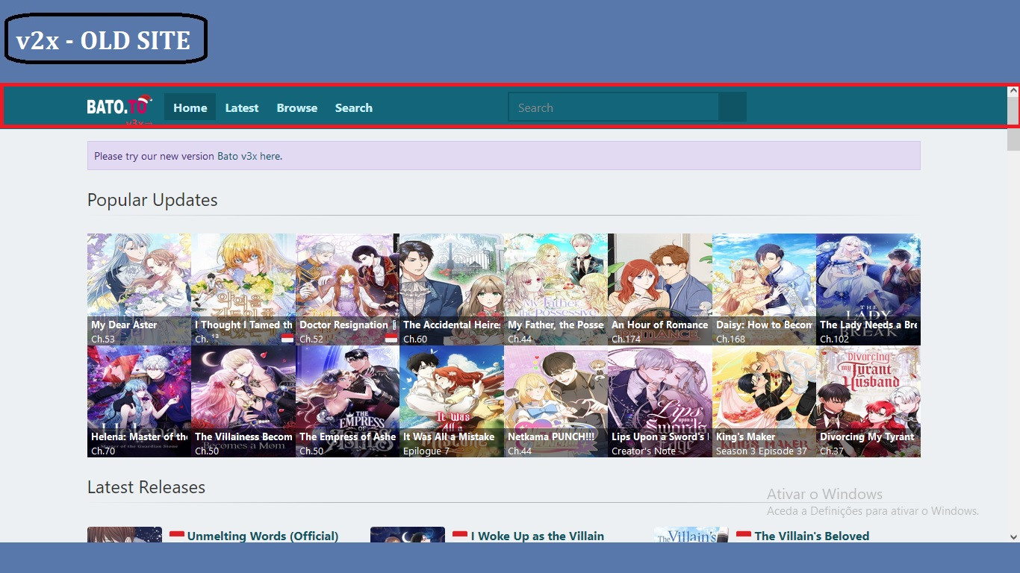
Task: Click flag icon beside The Villain's Beloved
Action: [x=744, y=536]
